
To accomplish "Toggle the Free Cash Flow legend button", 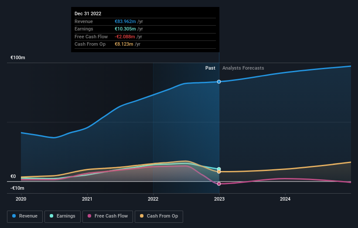I will [x=108, y=216].
